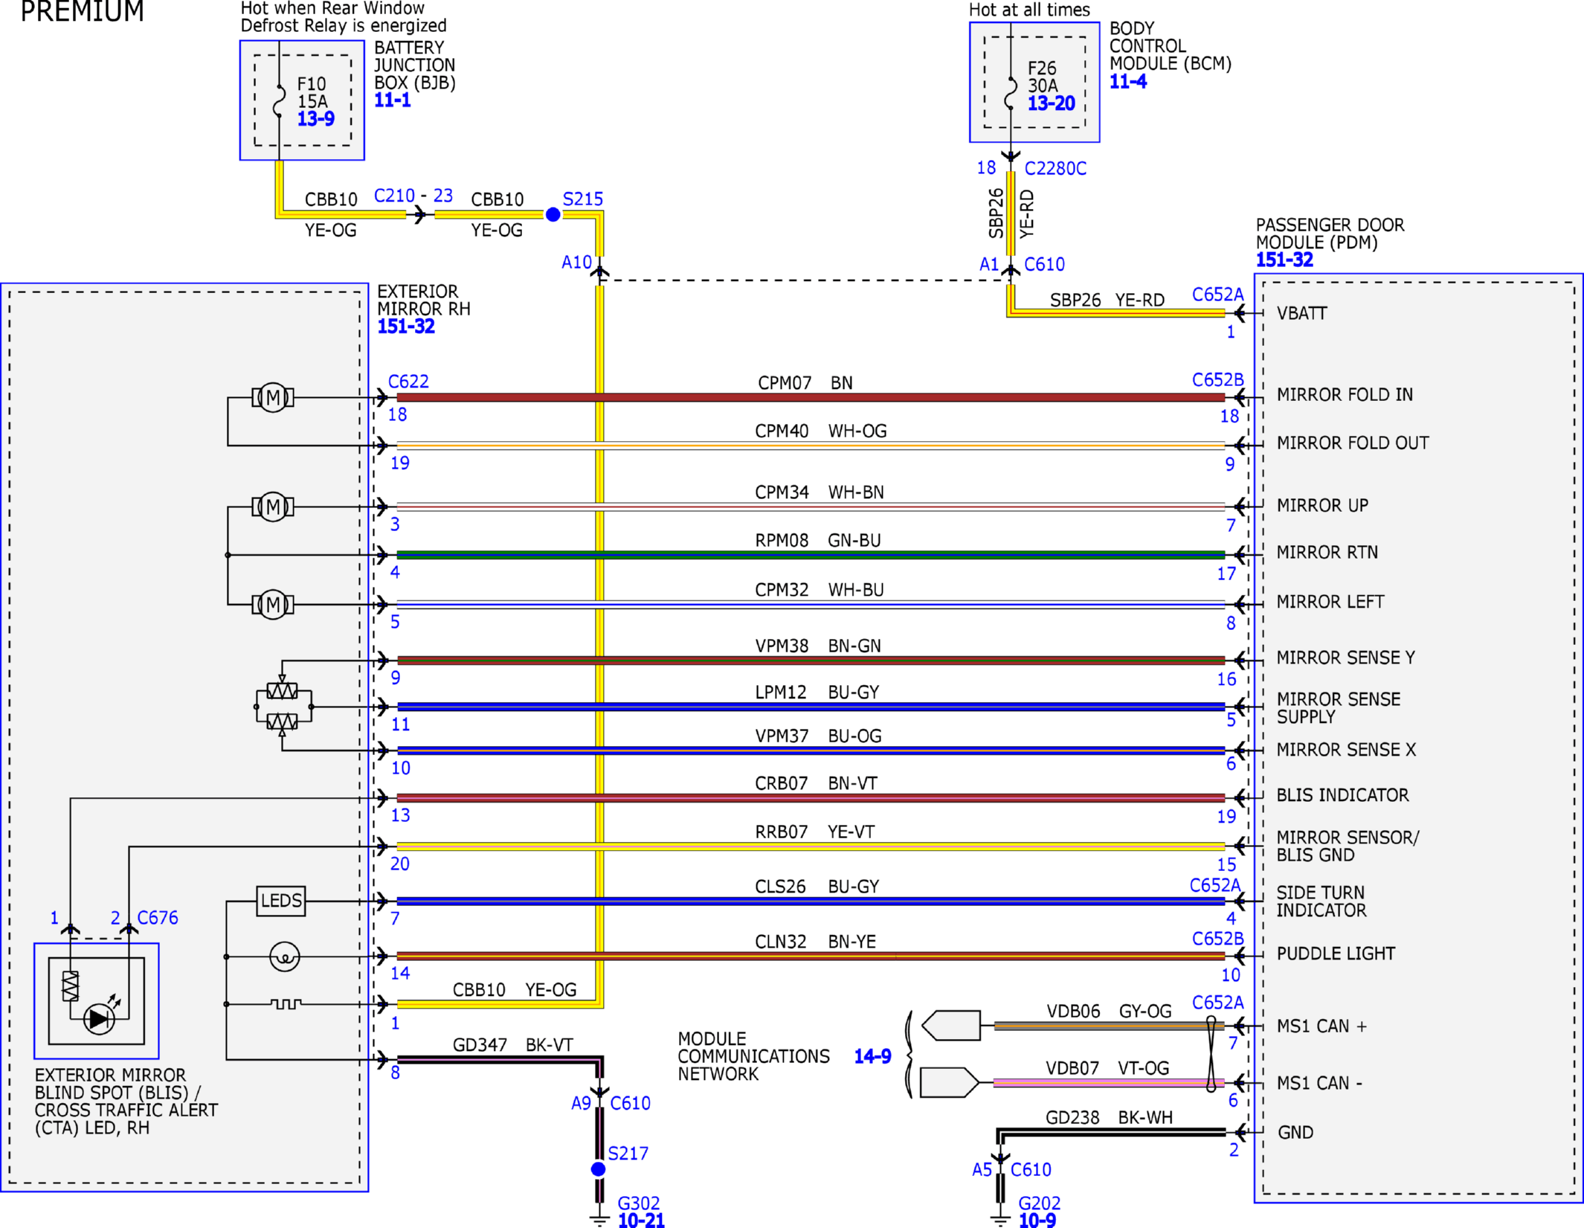Click the MIRROR LEFT pin label

(x=1330, y=602)
